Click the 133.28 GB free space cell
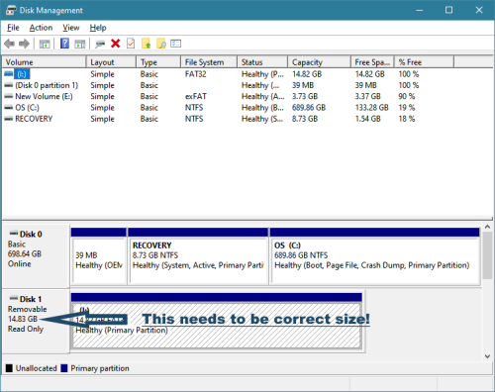 371,108
